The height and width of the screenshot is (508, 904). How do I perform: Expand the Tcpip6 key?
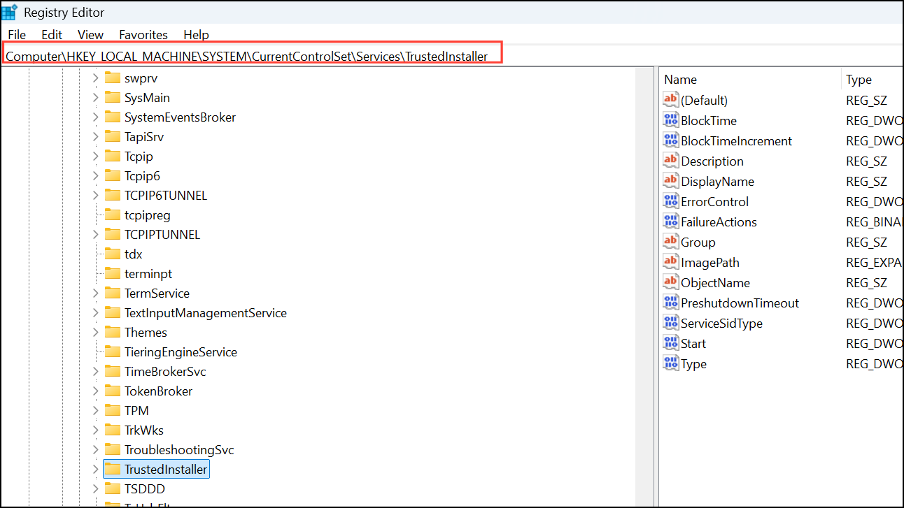[x=96, y=176]
